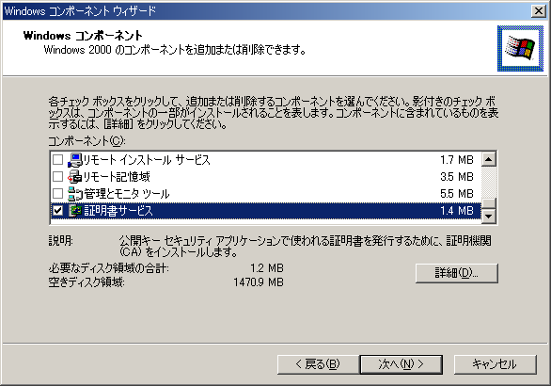
Task: Close the Windows コンポーネント ウィザード window
Action: pos(538,11)
